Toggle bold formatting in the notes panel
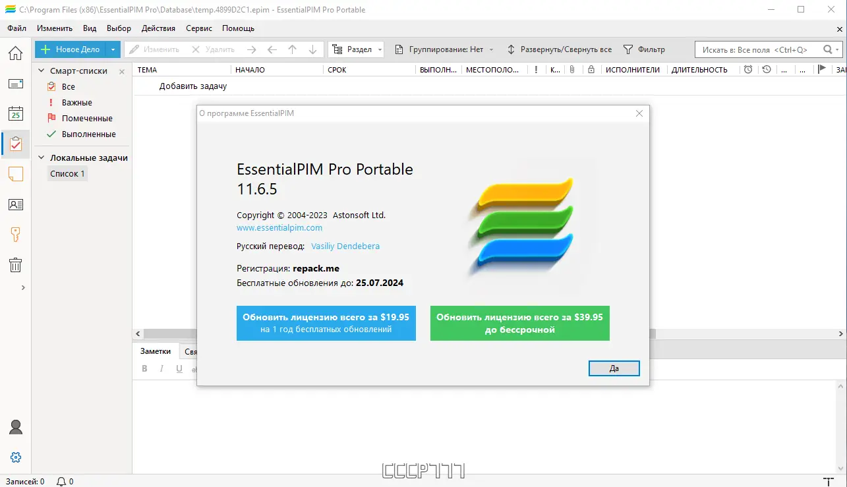This screenshot has width=847, height=487. [144, 368]
